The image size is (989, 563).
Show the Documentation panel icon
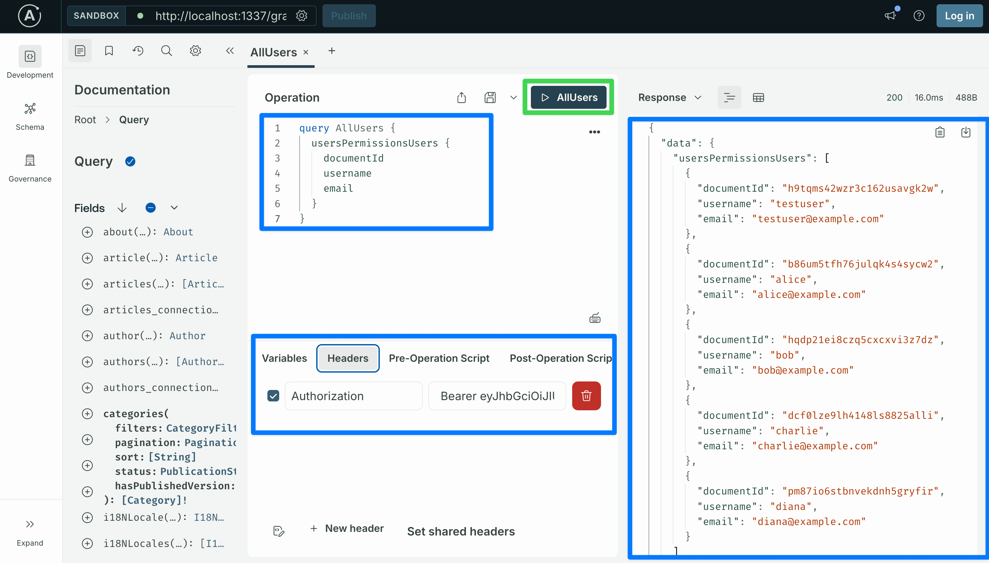click(x=80, y=51)
